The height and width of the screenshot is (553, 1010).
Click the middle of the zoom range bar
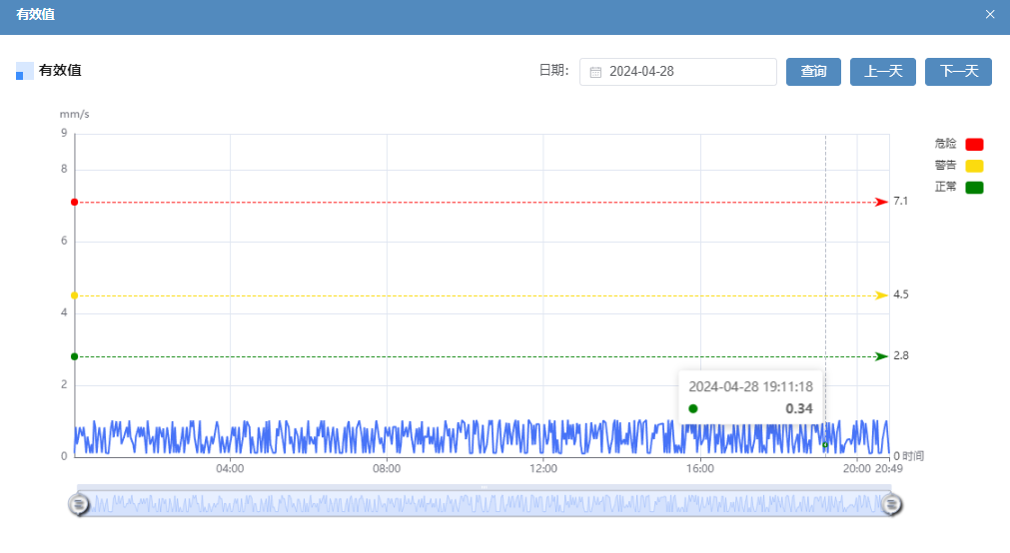coord(485,504)
